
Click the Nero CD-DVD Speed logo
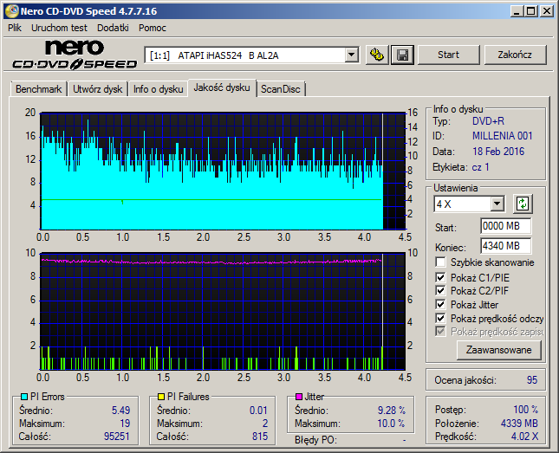[x=75, y=55]
